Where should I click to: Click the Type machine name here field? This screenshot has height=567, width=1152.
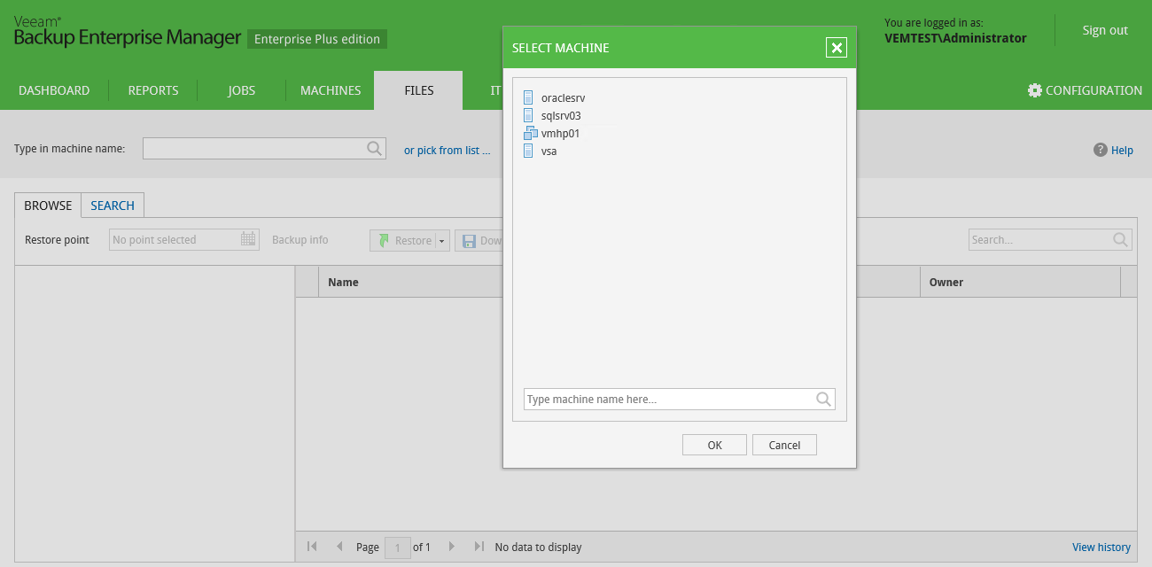679,400
